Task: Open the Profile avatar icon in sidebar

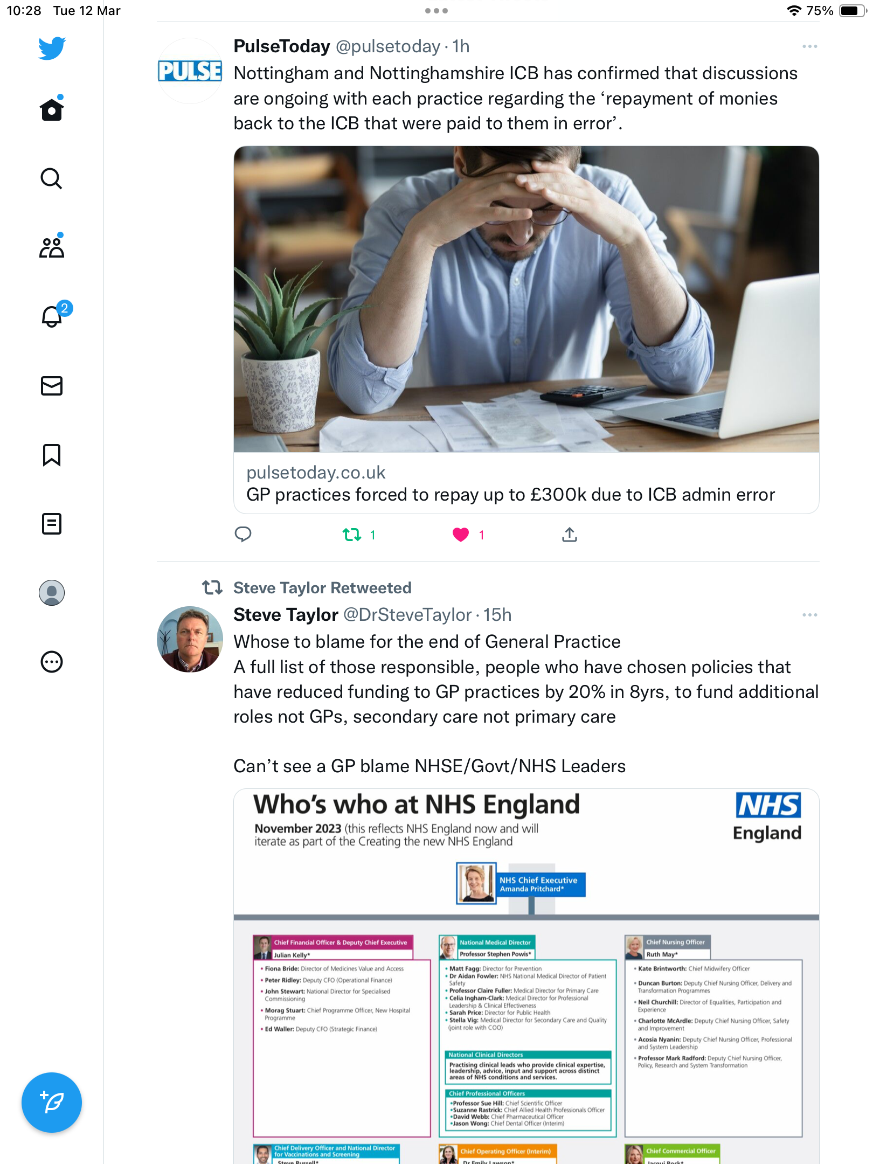Action: (x=52, y=593)
